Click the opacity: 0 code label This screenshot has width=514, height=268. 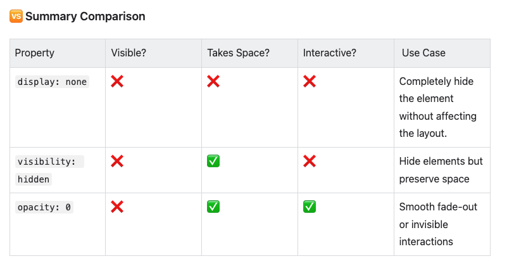click(x=44, y=207)
